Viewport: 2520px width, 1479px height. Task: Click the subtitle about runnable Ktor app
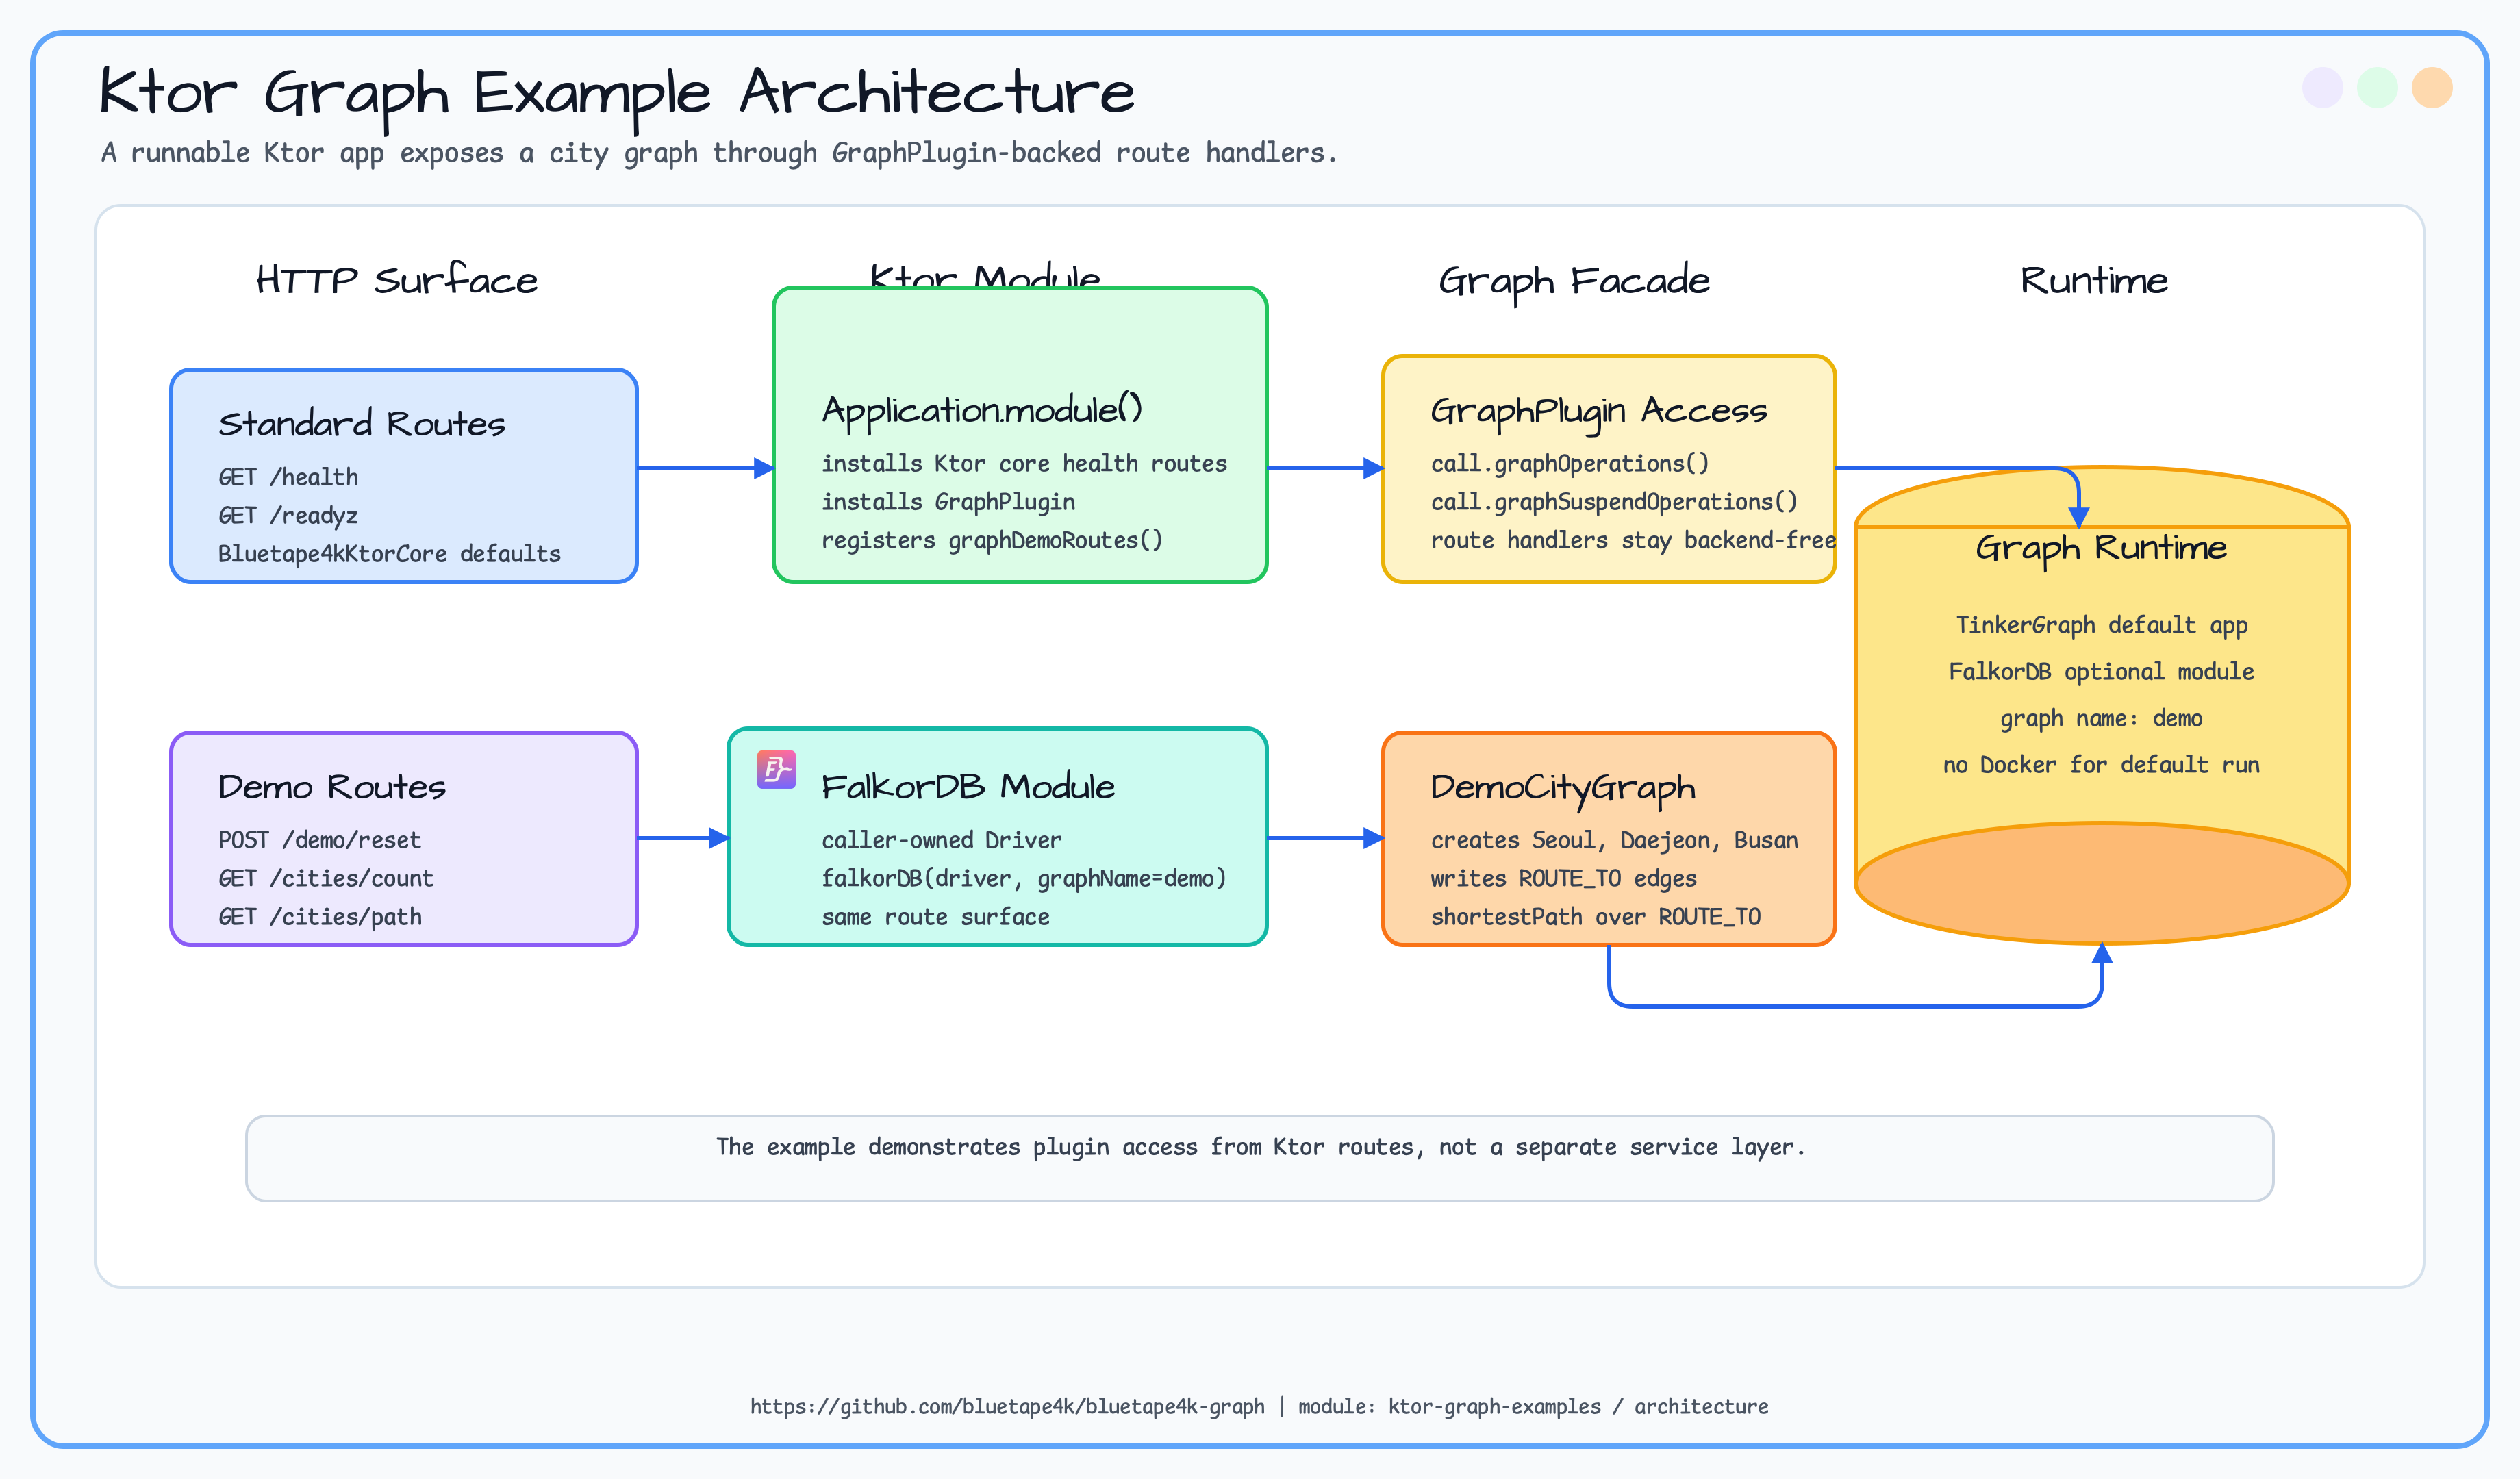[719, 153]
